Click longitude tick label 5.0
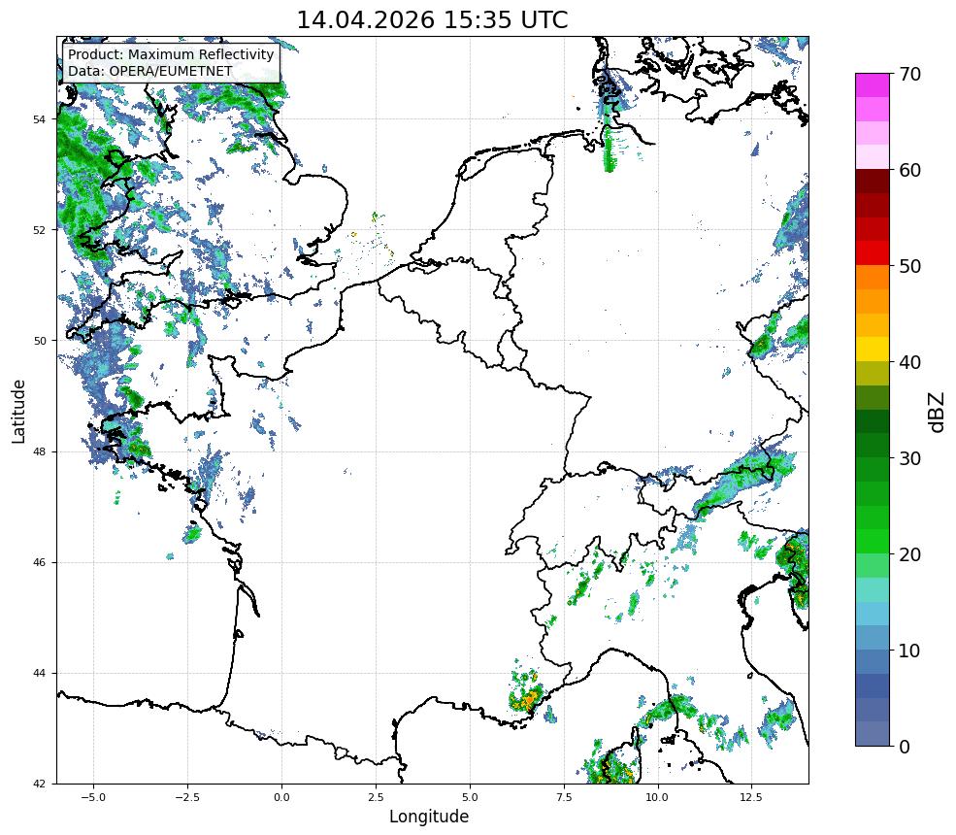 (x=470, y=797)
